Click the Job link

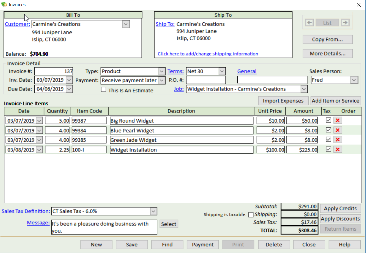[178, 89]
